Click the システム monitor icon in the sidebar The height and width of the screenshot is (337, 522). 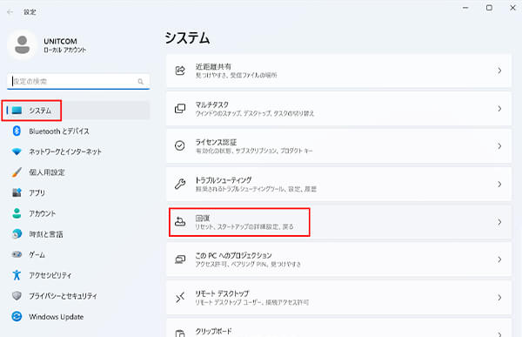point(17,111)
